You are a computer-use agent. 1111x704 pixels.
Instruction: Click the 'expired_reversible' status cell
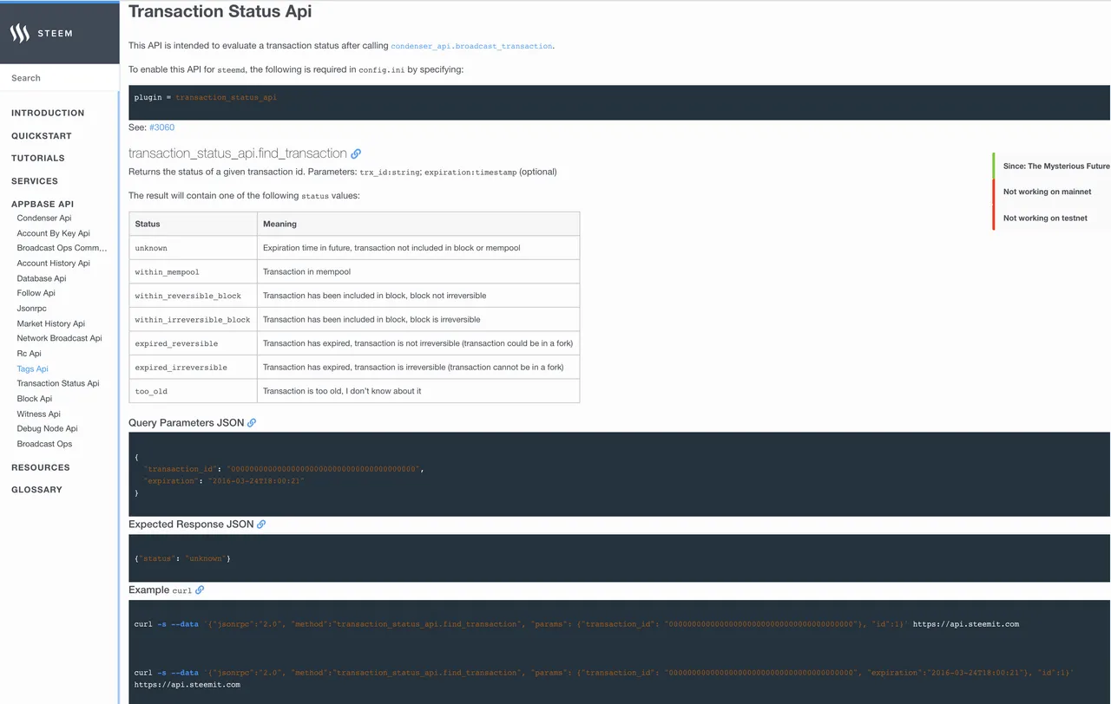[193, 343]
